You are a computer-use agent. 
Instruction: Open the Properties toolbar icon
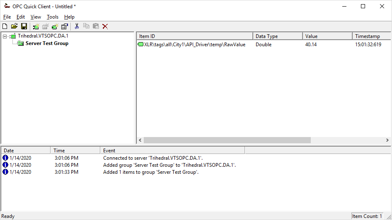point(65,26)
